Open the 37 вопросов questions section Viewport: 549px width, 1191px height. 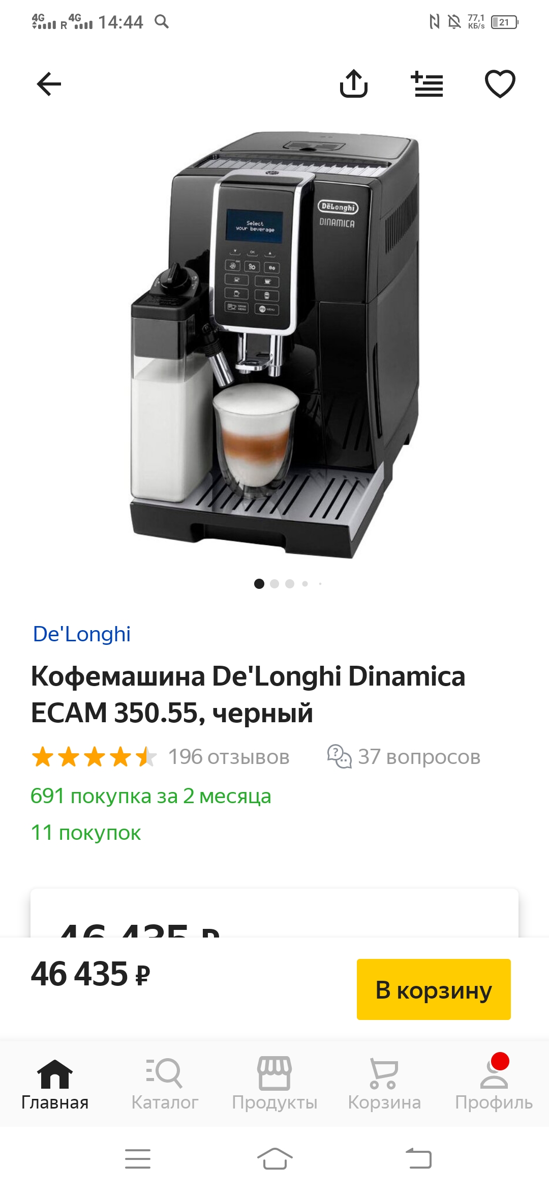click(x=404, y=757)
